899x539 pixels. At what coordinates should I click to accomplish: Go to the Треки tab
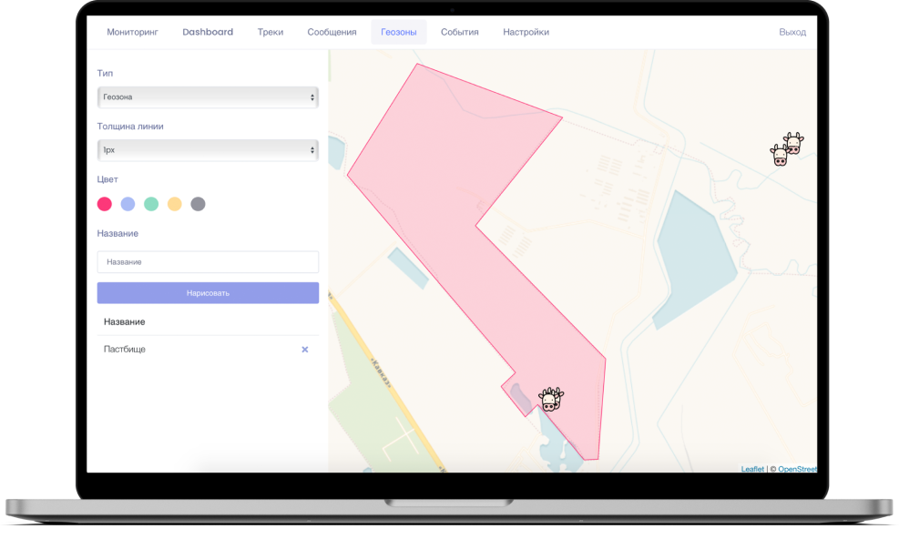[270, 32]
